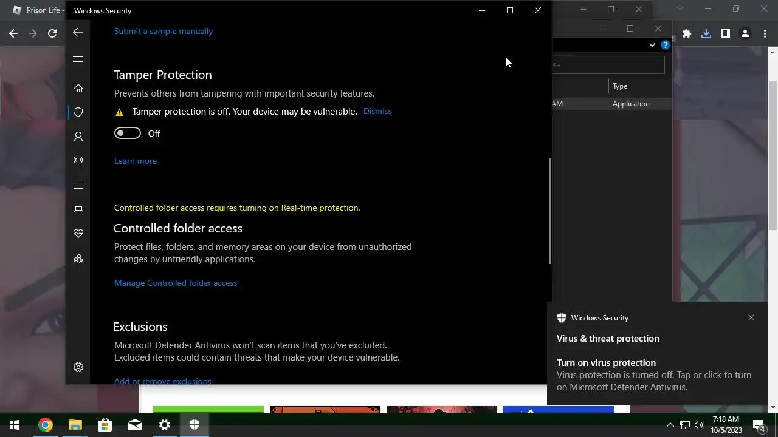Open Home in Windows Security sidebar
This screenshot has height=437, width=778.
[78, 89]
